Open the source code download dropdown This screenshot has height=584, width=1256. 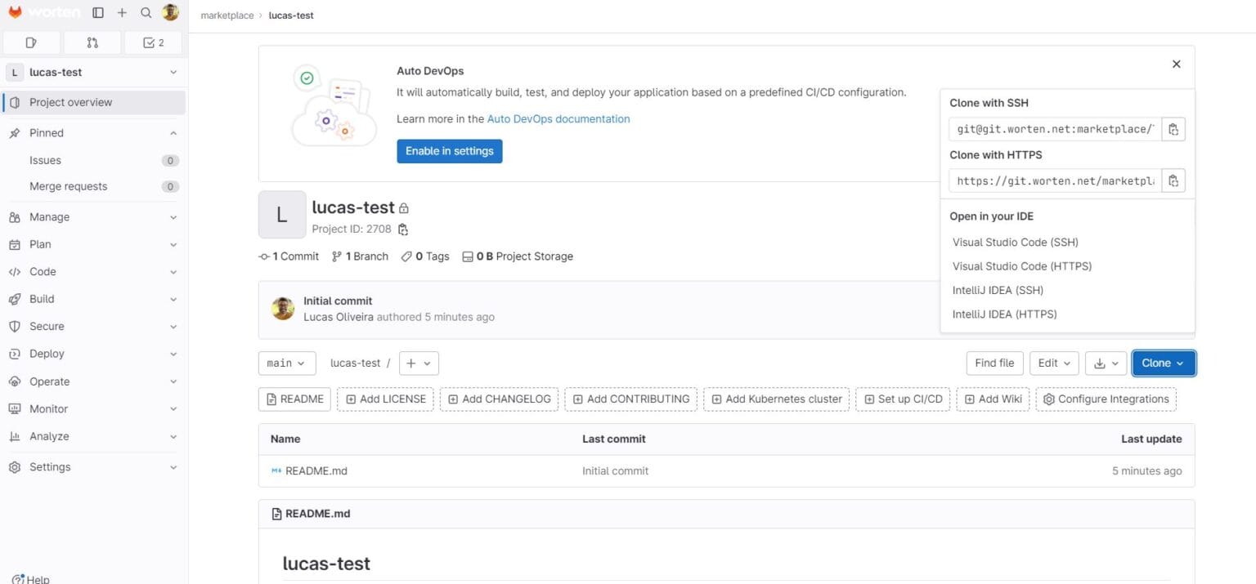click(1106, 363)
